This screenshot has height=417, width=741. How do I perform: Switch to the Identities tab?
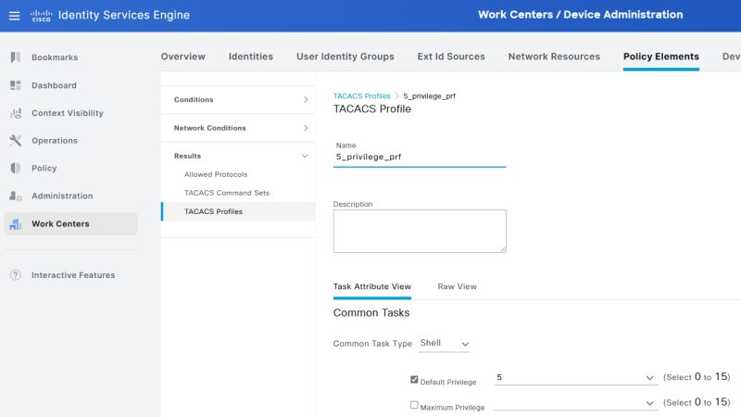tap(250, 57)
